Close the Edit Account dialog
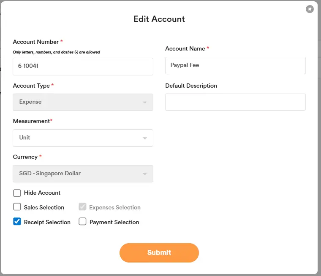Image resolution: width=321 pixels, height=276 pixels. [x=310, y=9]
